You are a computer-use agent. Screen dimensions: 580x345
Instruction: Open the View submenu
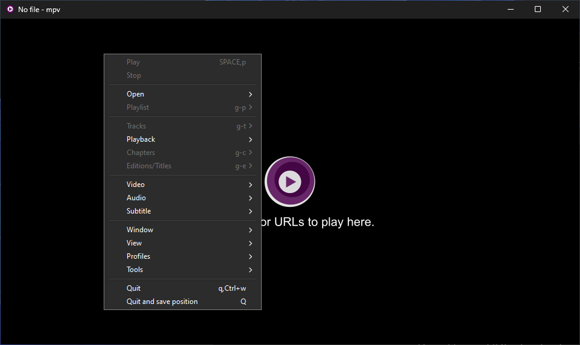183,243
